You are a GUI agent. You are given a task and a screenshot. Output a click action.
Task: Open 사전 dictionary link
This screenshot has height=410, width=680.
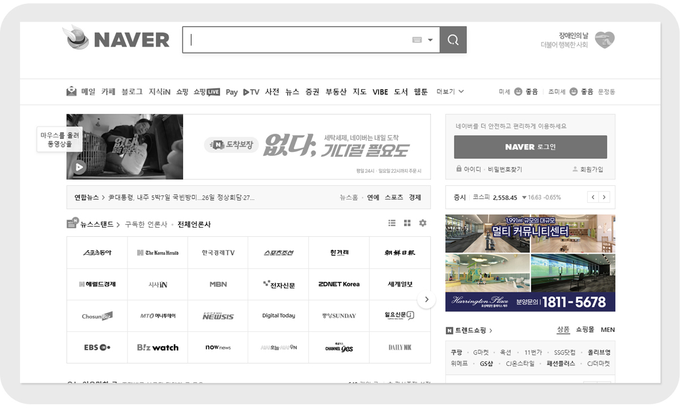(272, 92)
